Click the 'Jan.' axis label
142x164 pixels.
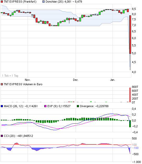coord(113,80)
